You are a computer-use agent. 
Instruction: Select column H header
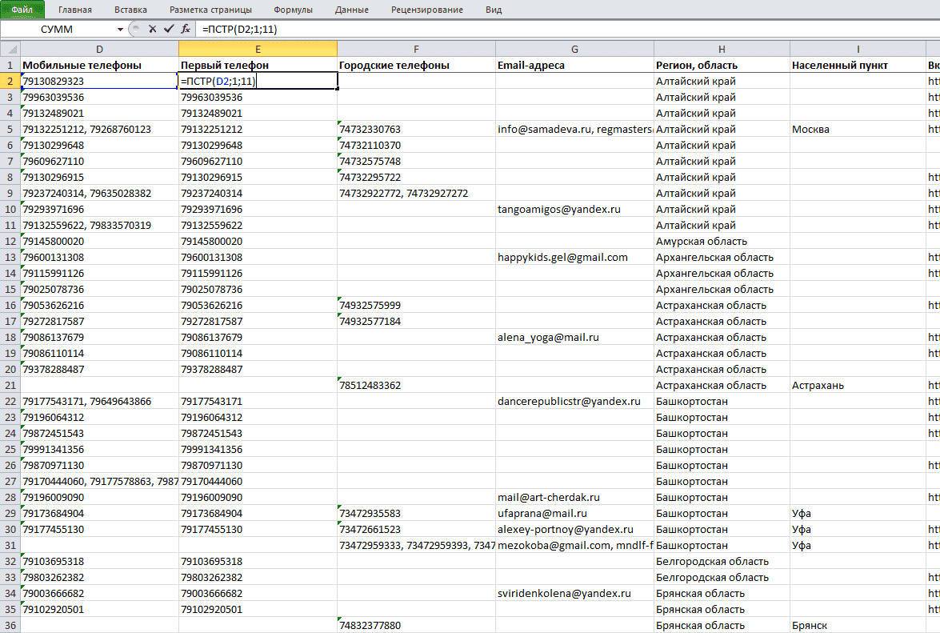722,49
